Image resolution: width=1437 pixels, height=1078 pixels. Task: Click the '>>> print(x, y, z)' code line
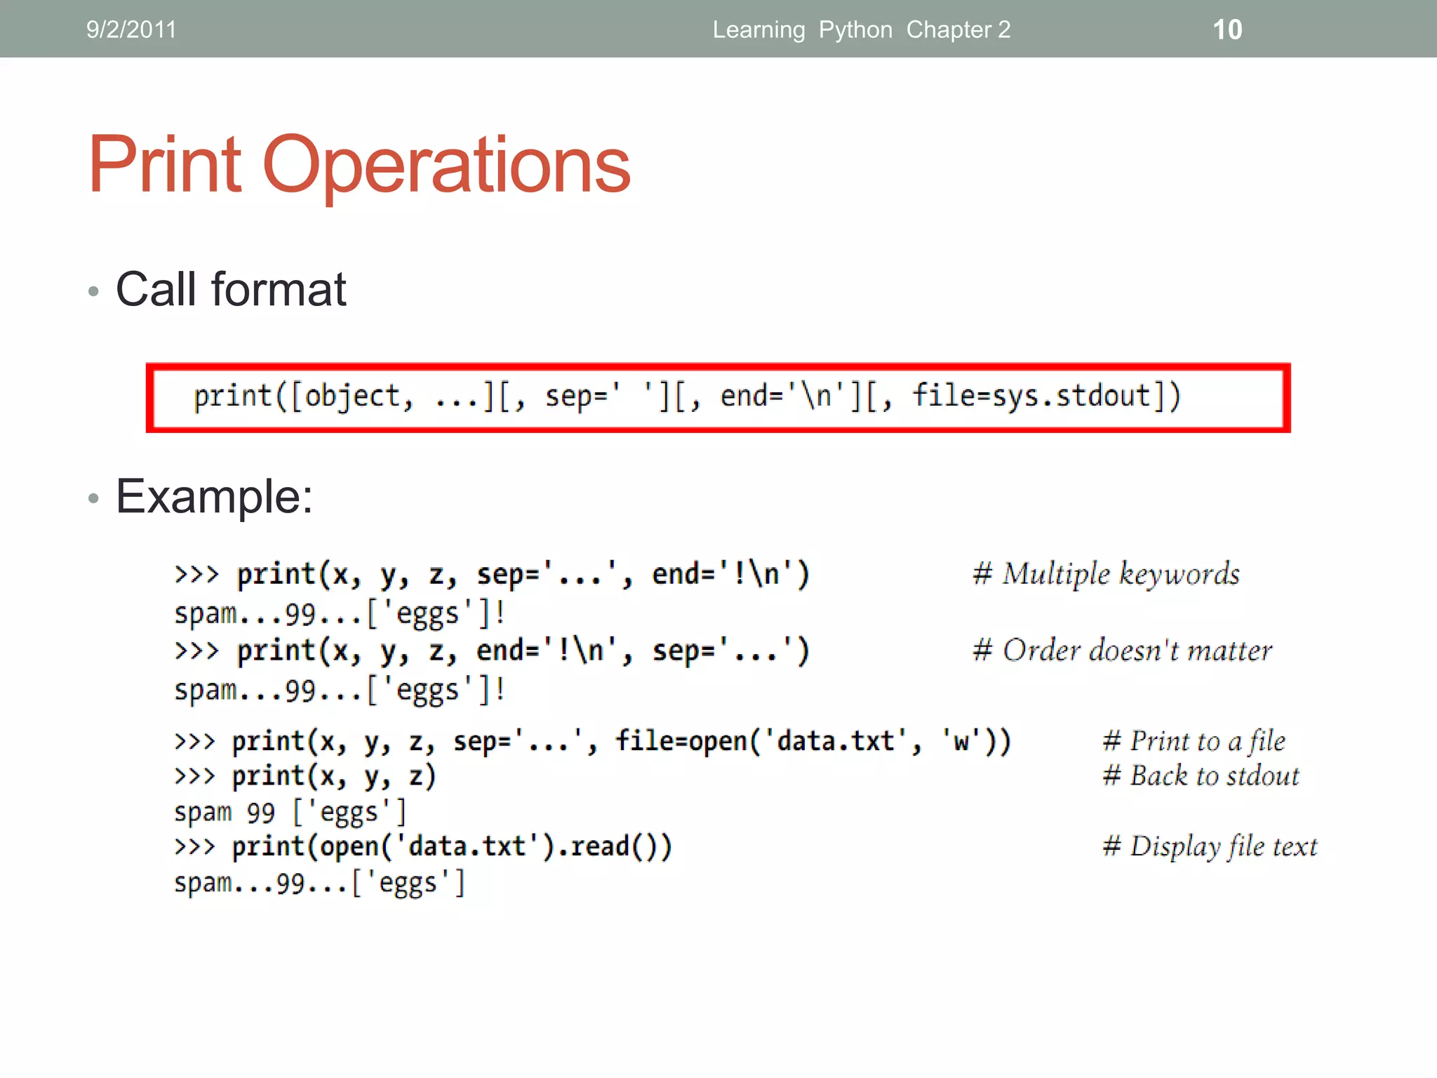(305, 777)
